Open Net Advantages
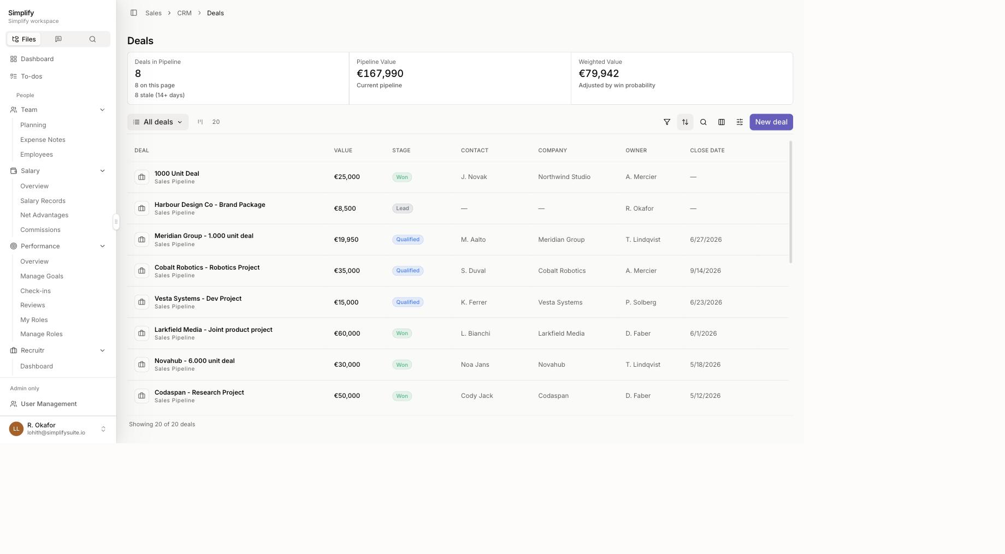This screenshot has width=1005, height=554. [x=44, y=215]
